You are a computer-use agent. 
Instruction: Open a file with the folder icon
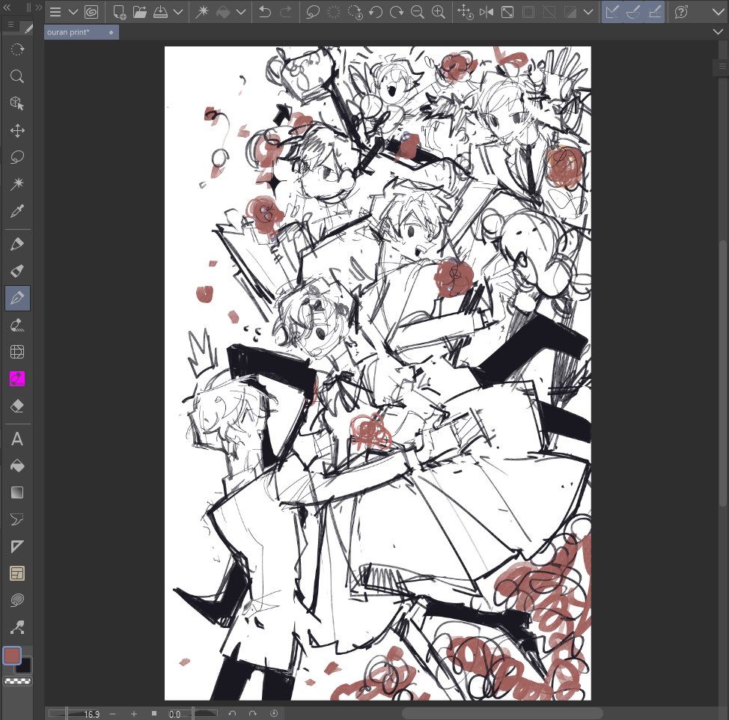click(139, 12)
